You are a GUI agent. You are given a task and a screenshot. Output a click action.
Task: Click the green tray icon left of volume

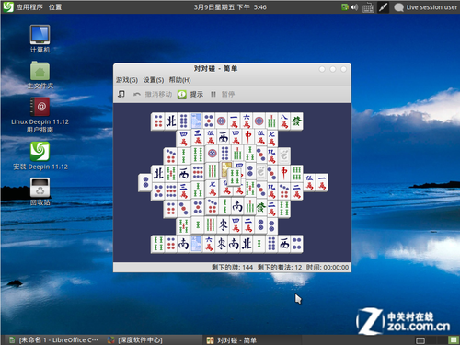[x=345, y=7]
